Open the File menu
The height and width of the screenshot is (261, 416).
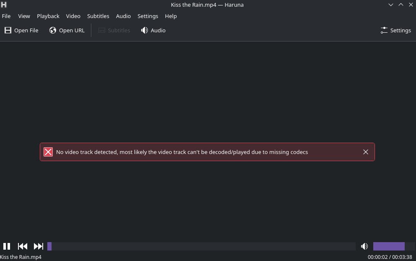(x=6, y=16)
